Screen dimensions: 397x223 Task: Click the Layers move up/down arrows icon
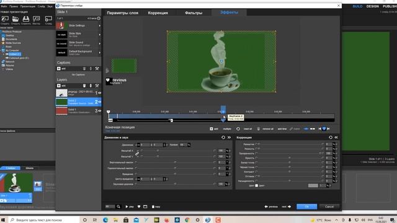click(x=91, y=85)
